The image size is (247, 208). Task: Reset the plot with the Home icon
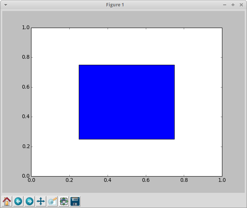point(7,201)
